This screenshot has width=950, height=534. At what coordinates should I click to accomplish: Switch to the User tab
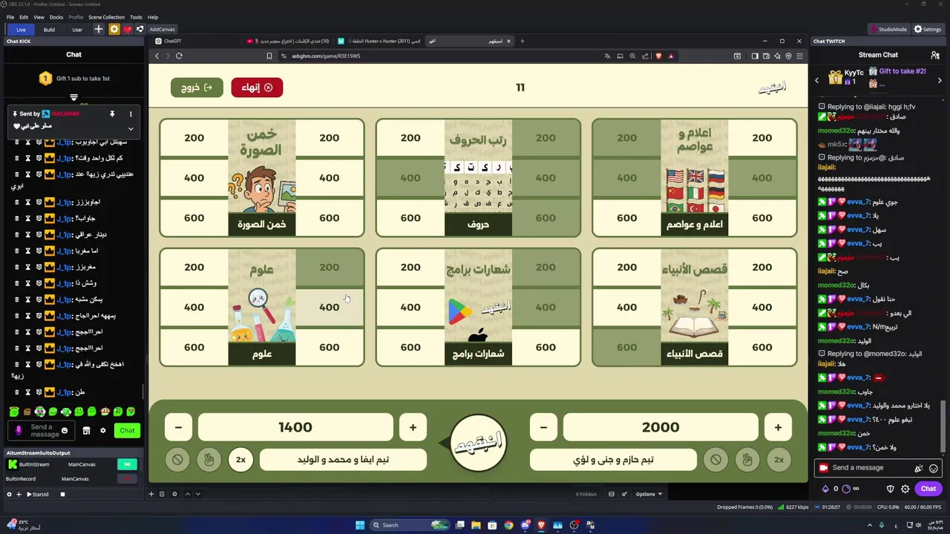pyautogui.click(x=77, y=30)
